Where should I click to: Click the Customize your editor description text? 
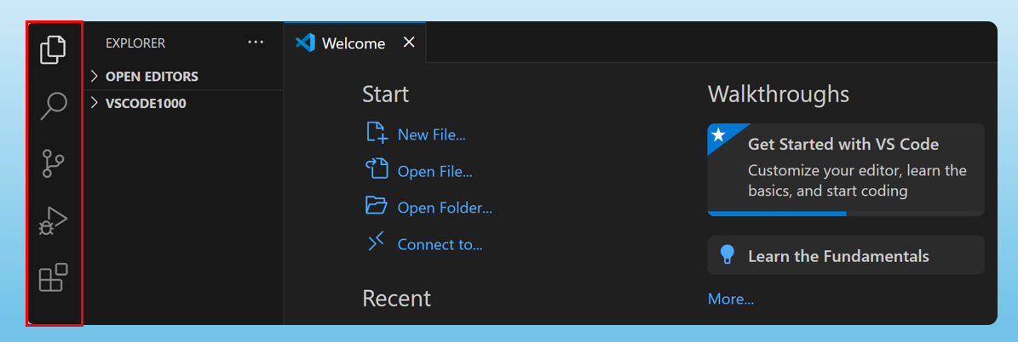pos(857,181)
